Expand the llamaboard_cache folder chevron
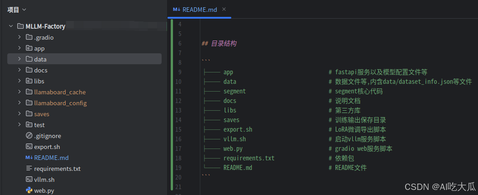Screen dimensions: 478x195 pos(20,92)
